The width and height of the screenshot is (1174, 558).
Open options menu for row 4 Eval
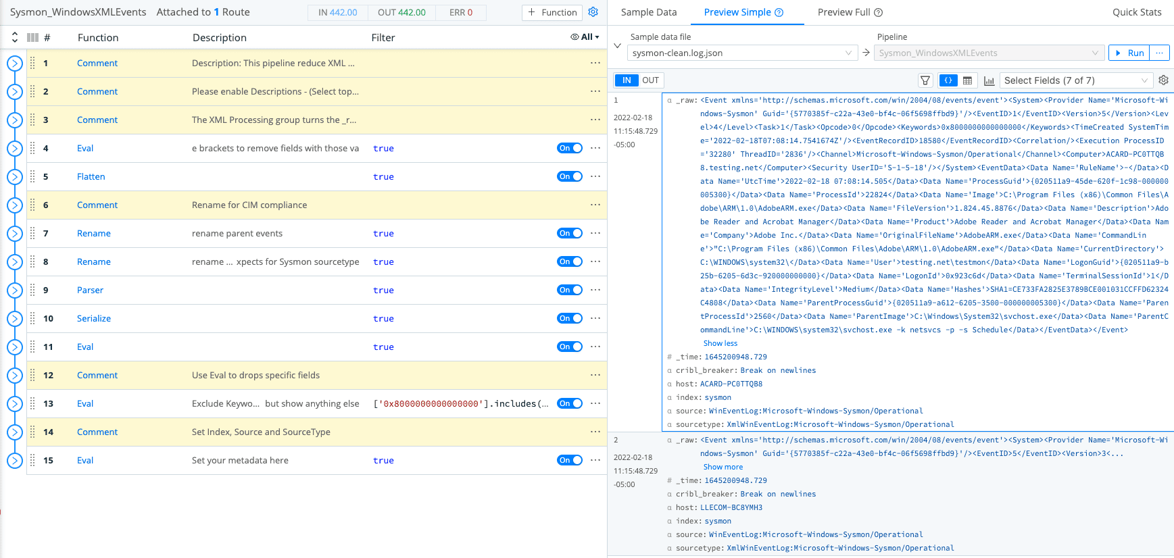click(x=595, y=148)
